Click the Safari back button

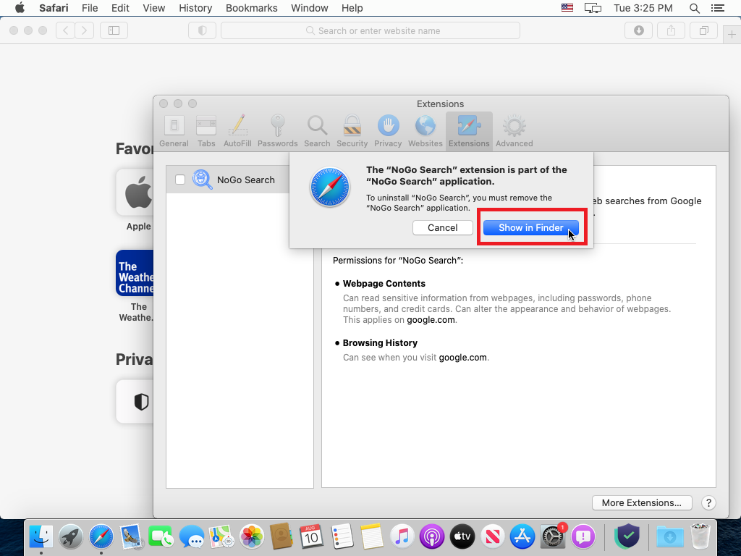(65, 30)
